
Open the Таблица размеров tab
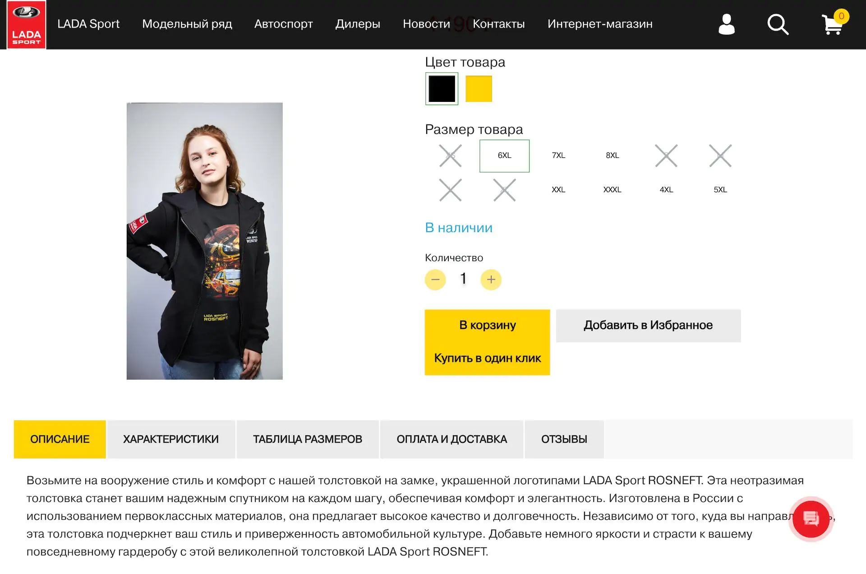click(x=308, y=439)
